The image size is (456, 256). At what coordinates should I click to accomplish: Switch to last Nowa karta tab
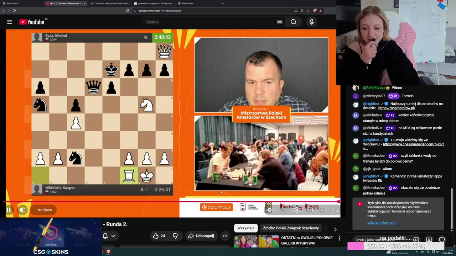(197, 4)
